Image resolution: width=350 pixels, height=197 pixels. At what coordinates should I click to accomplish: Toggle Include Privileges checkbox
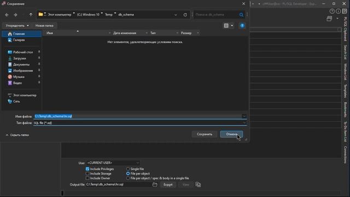(87, 169)
